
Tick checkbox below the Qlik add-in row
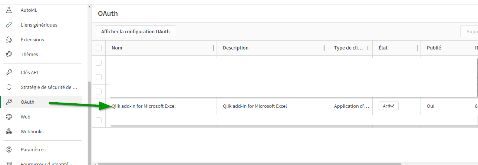[x=99, y=120]
